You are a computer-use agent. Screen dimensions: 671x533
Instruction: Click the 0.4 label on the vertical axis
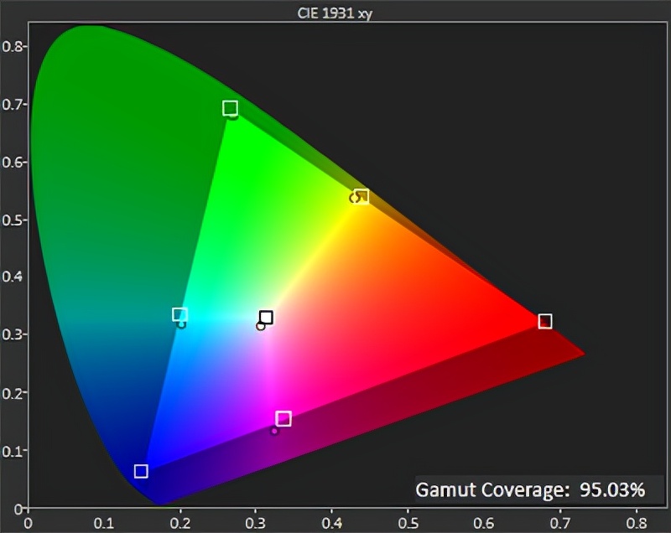13,277
